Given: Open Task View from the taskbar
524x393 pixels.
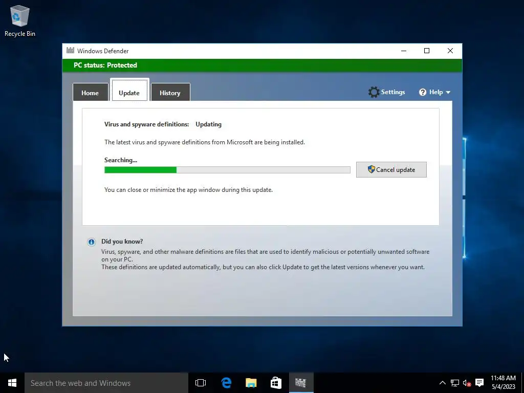Looking at the screenshot, I should [201, 383].
